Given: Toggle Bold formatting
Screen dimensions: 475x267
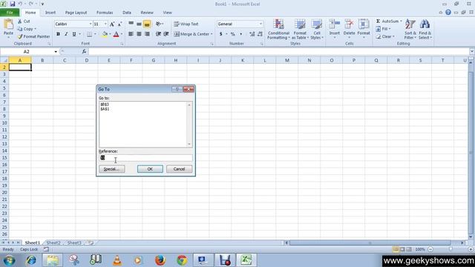Looking at the screenshot, I should tap(58, 34).
